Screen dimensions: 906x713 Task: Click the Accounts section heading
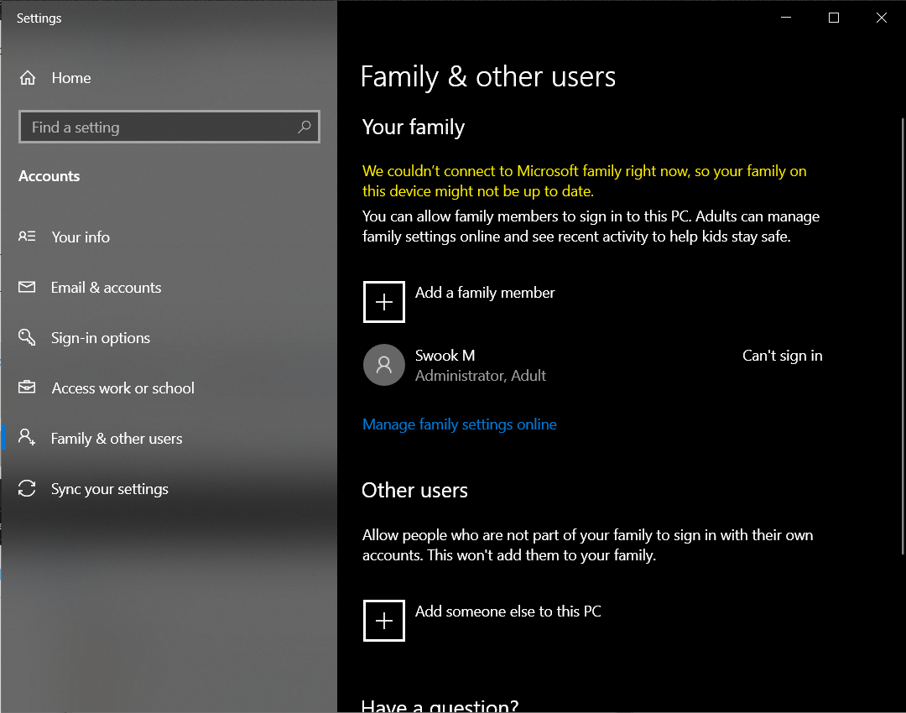49,176
